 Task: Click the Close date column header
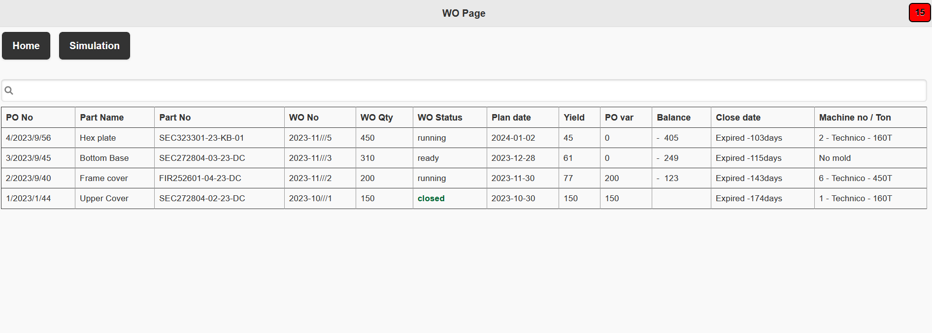click(x=738, y=118)
